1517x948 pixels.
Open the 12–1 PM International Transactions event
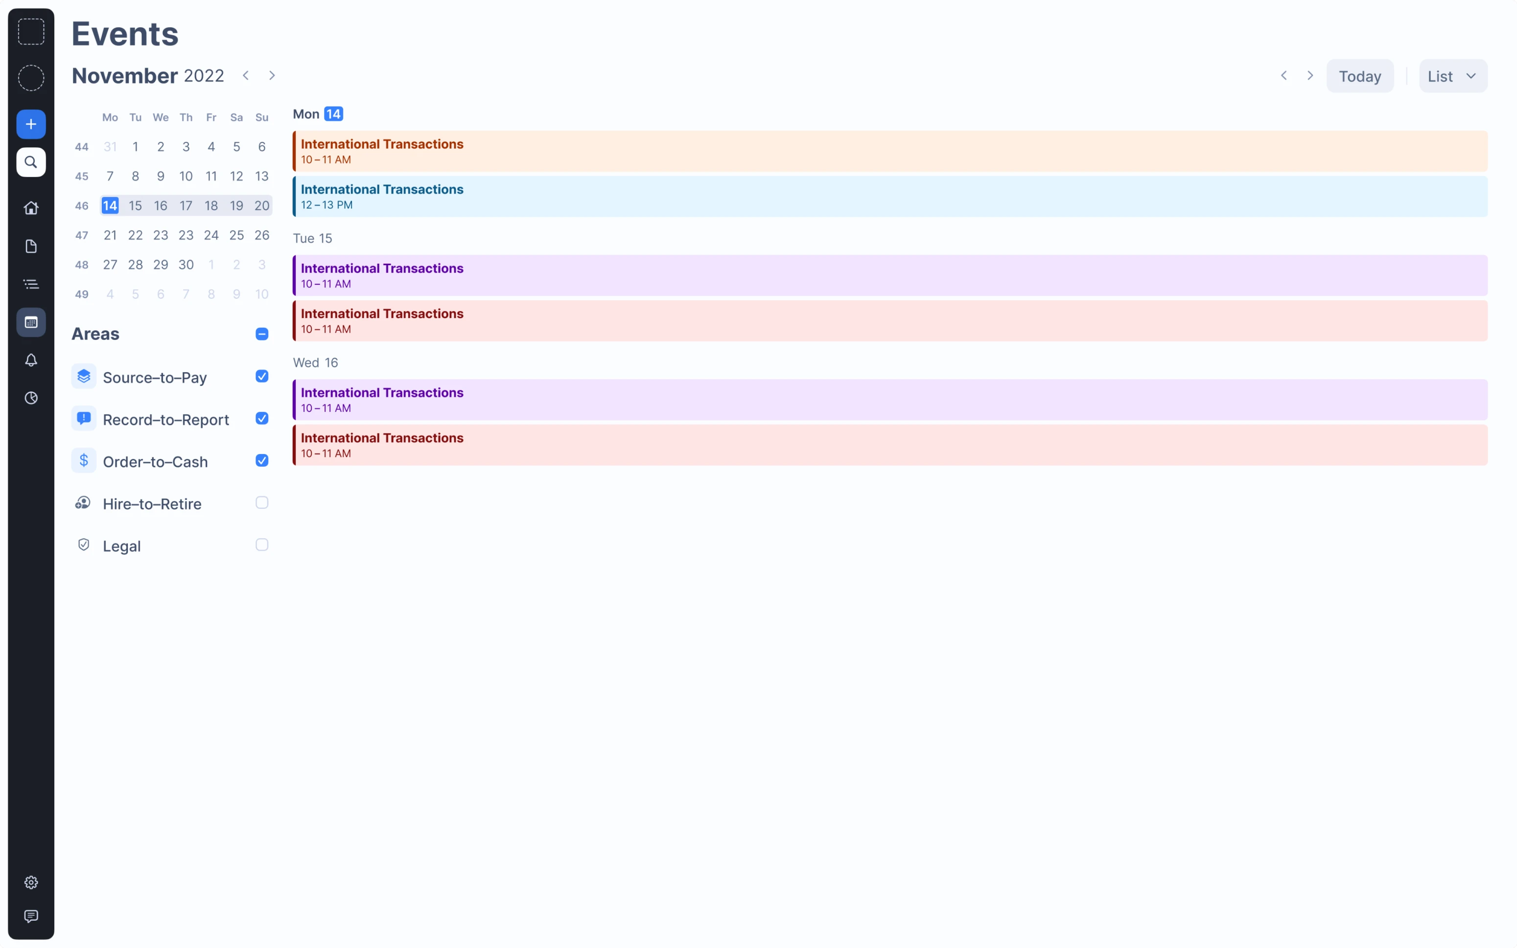pos(878,196)
